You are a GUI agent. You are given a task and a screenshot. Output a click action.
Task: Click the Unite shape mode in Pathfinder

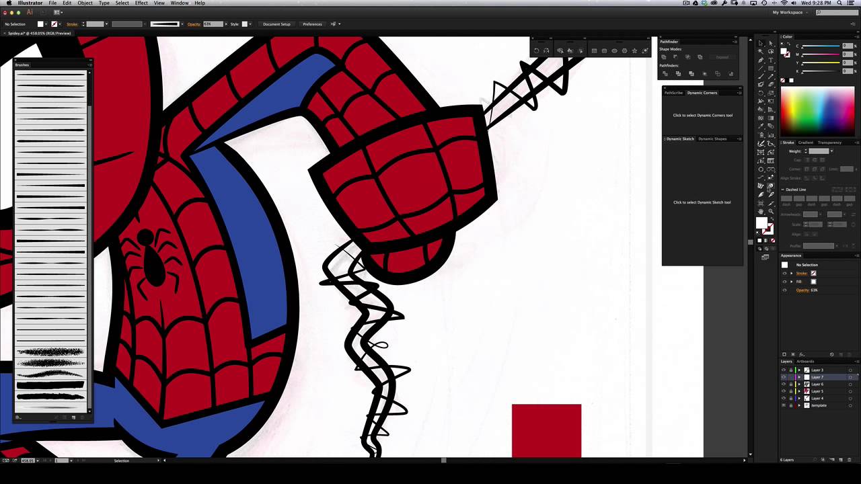[664, 57]
